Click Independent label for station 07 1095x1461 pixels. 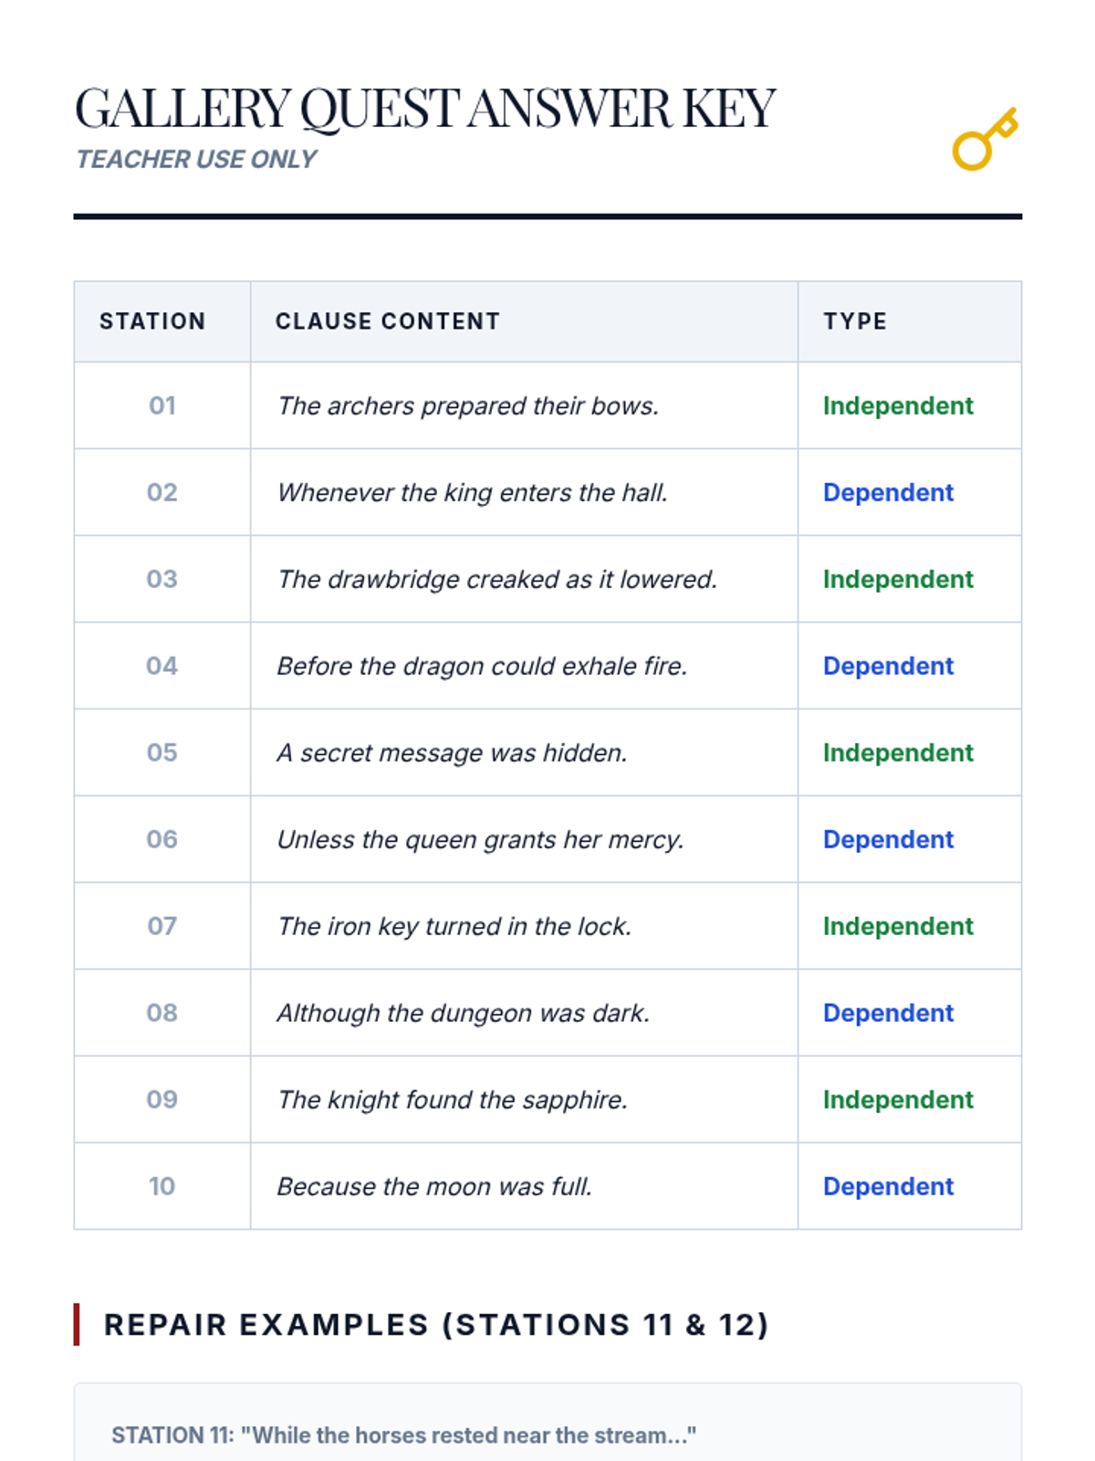tap(898, 926)
